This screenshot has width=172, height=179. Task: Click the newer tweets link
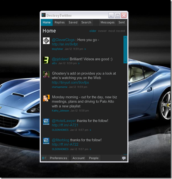(x=102, y=31)
